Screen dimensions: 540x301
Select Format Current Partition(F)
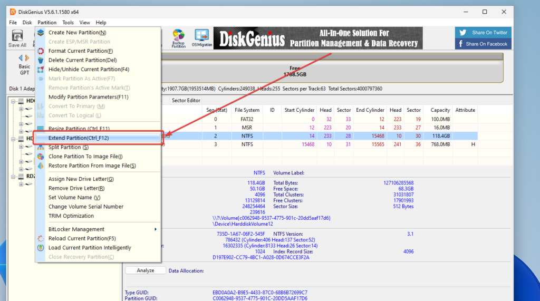tap(98, 51)
